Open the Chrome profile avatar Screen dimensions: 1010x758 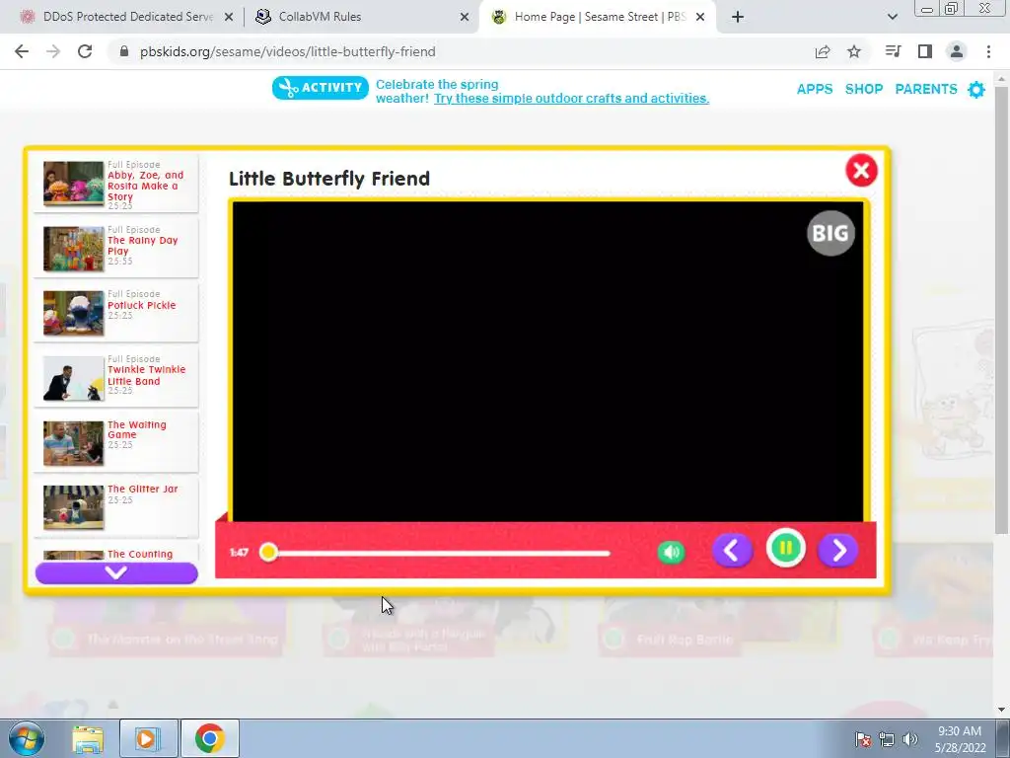coord(957,51)
